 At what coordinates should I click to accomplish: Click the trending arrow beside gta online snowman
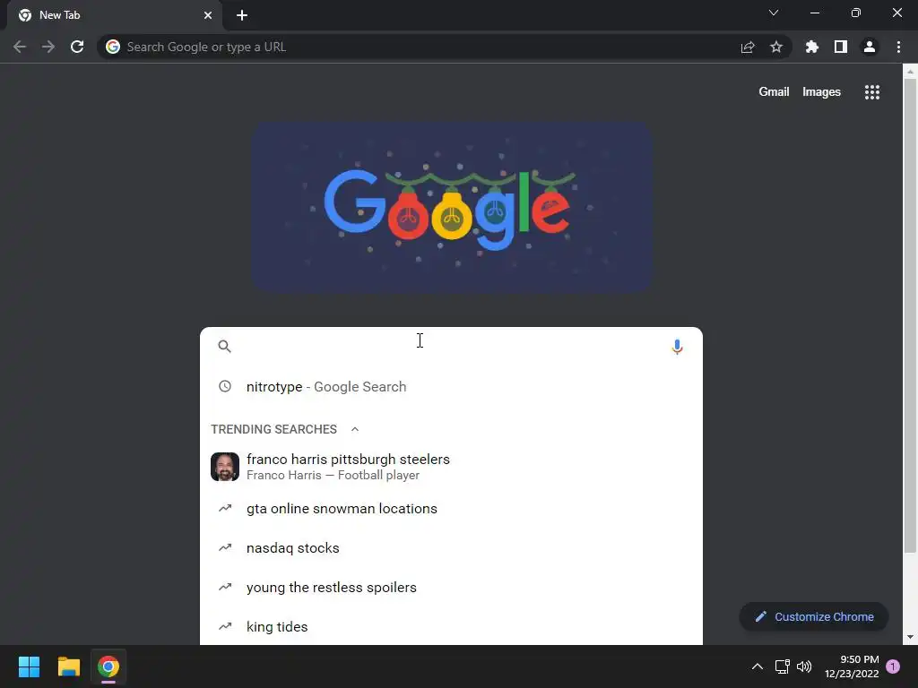pos(225,509)
